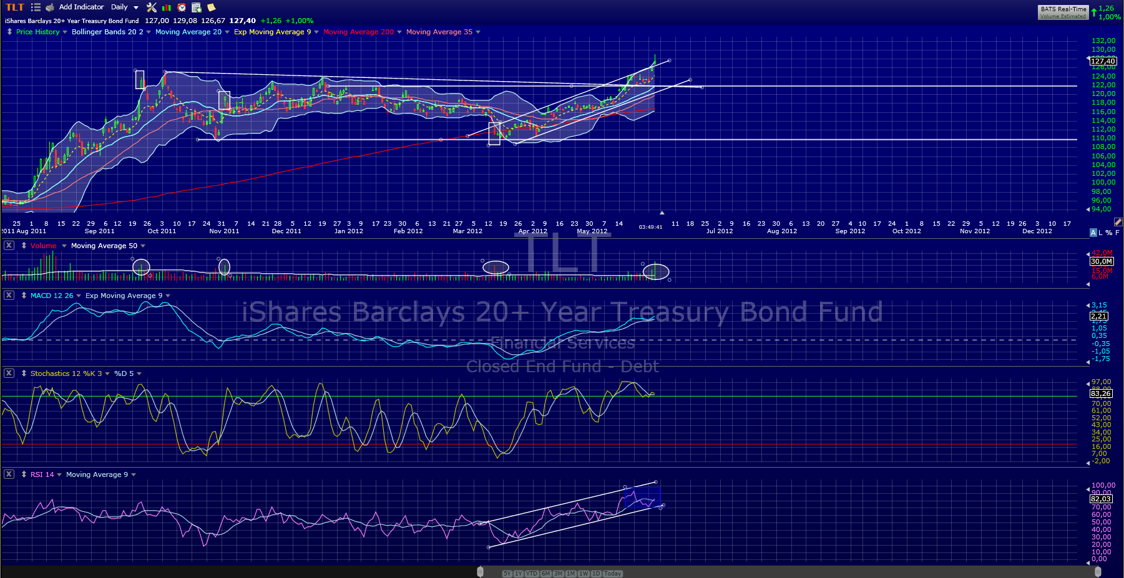Open Exp Moving Average 9 price dropdown
Viewport: 1124px width, 578px height.
316,32
